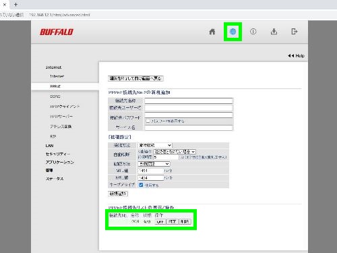Click the 削除 button in connection list
Viewport: 337px width, 253px height.
click(185, 222)
